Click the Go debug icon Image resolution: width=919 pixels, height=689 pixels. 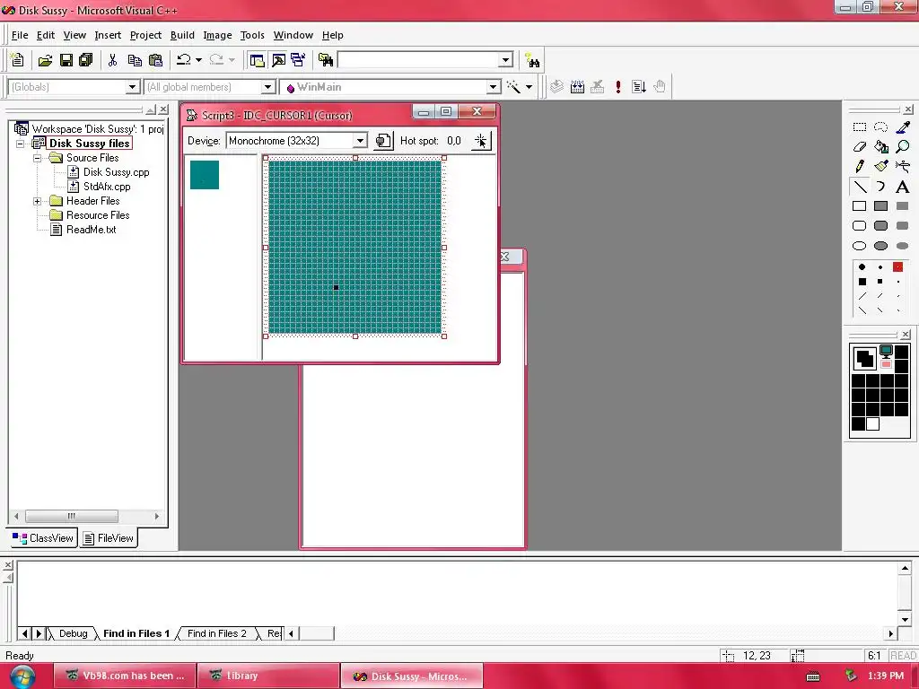click(639, 87)
